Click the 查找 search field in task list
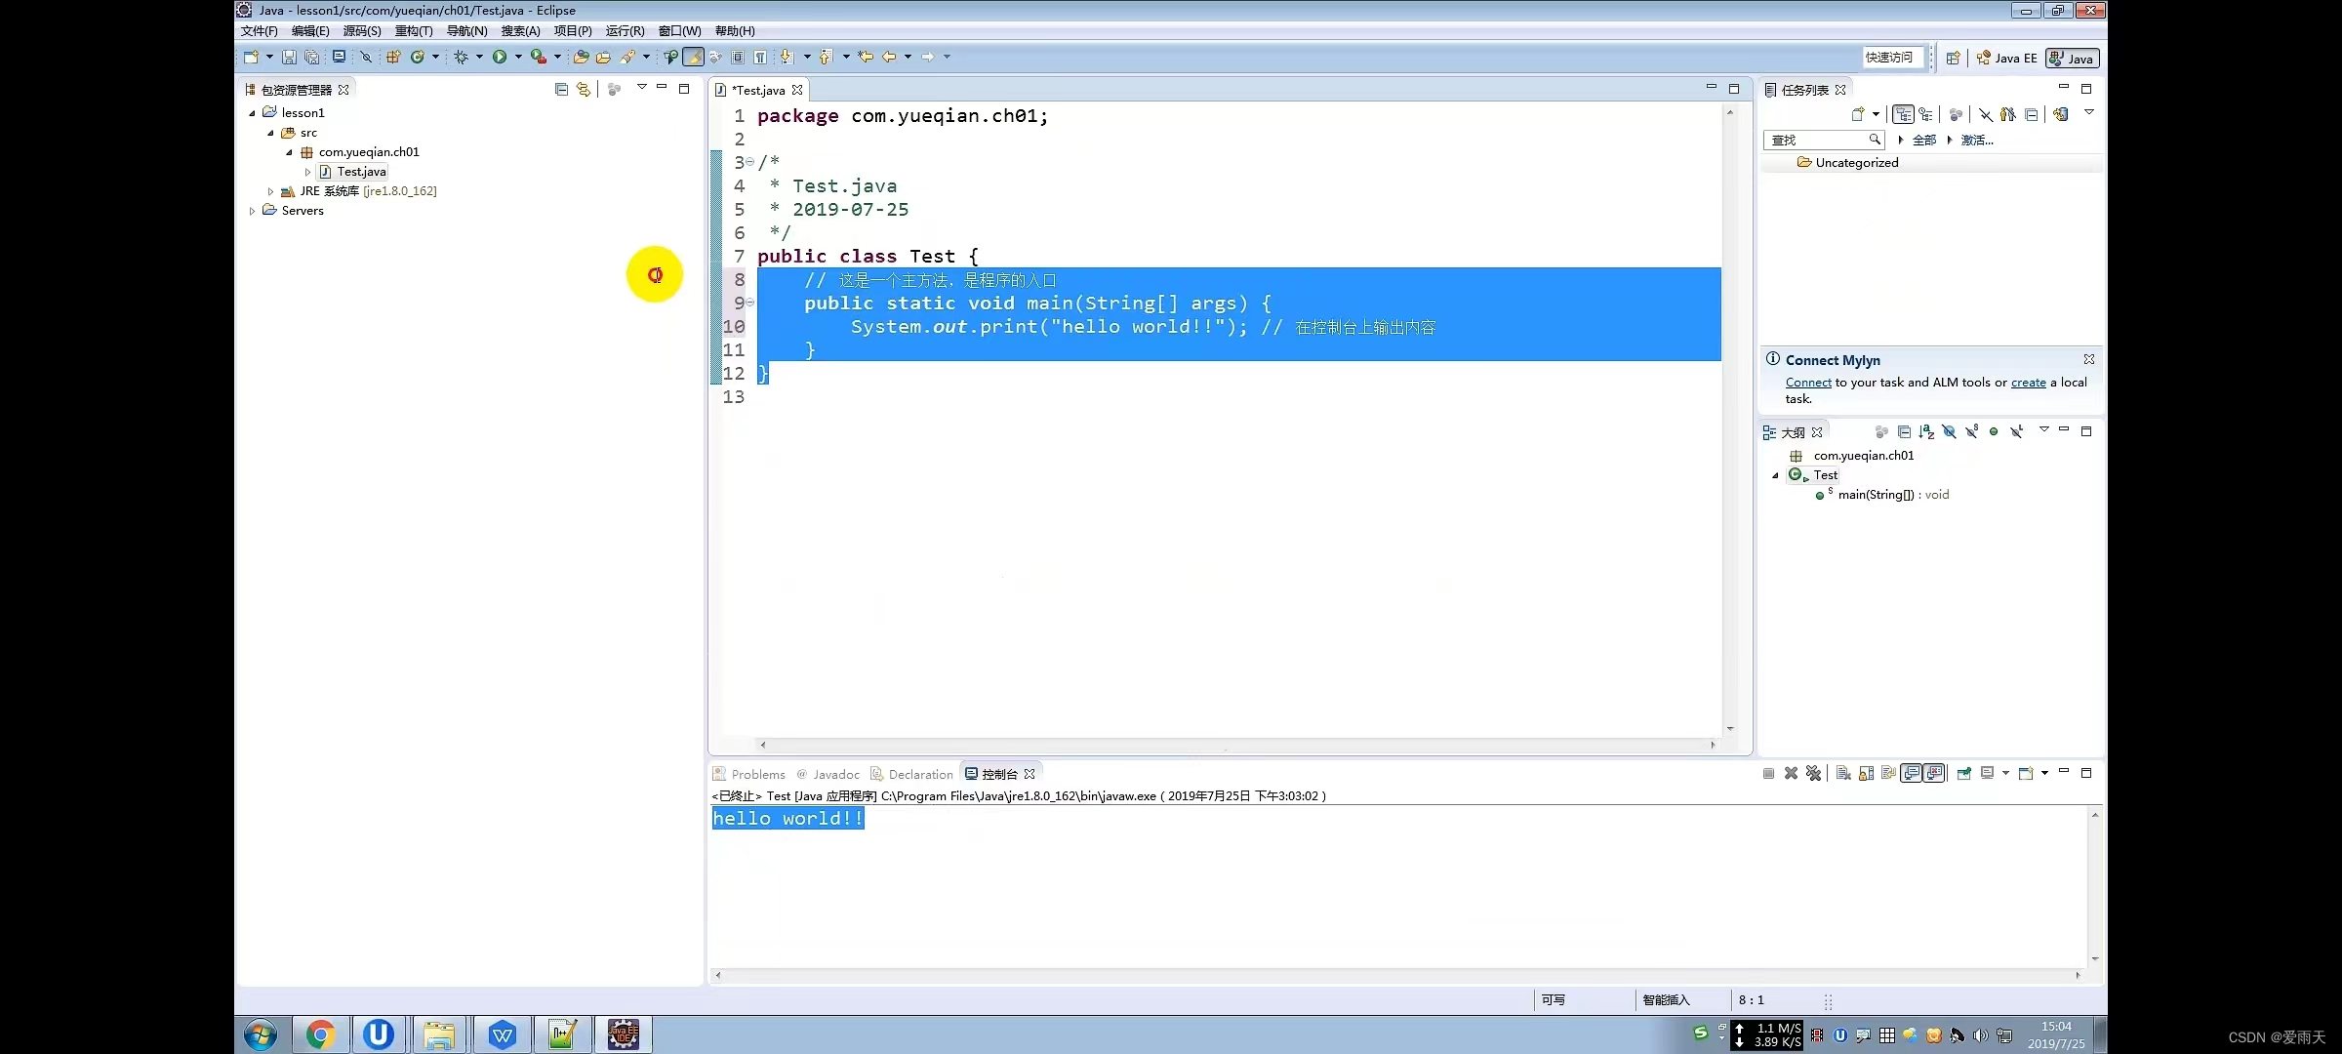 [x=1817, y=140]
